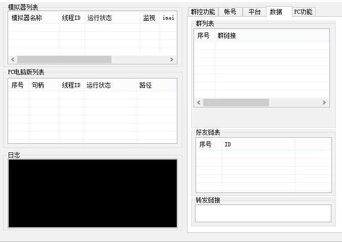Click the 数据 tab
Image resolution: width=342 pixels, height=242 pixels.
click(276, 12)
